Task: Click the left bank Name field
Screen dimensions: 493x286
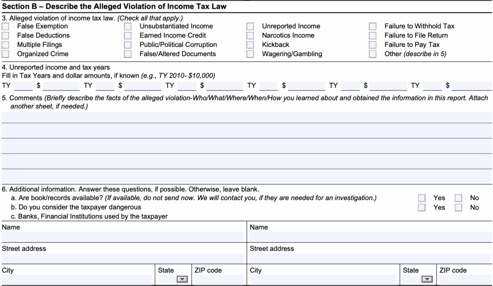Action: [122, 237]
